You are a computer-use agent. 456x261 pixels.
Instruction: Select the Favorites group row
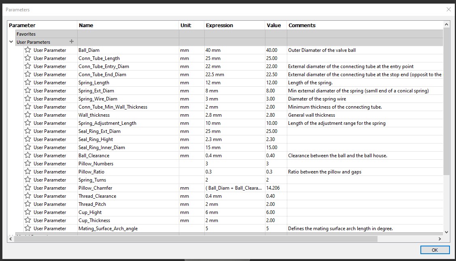[x=229, y=34]
